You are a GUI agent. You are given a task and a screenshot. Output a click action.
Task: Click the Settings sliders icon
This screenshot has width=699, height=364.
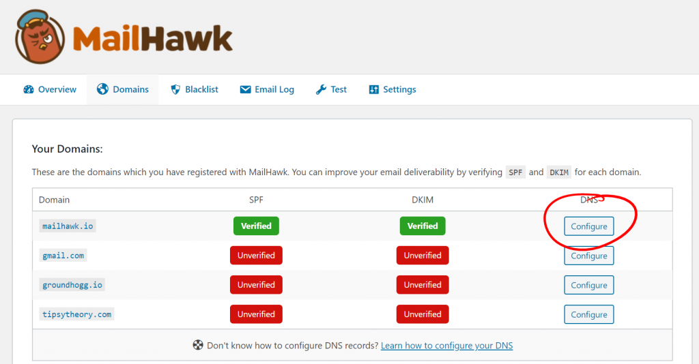coord(373,89)
